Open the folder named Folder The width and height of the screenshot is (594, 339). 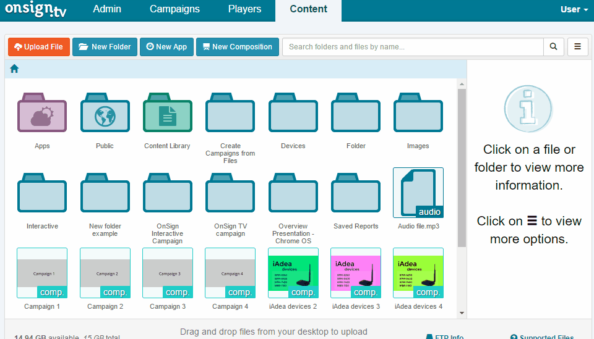click(355, 112)
